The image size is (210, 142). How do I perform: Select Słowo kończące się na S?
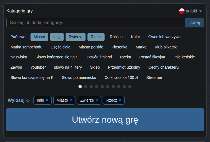pos(57,57)
